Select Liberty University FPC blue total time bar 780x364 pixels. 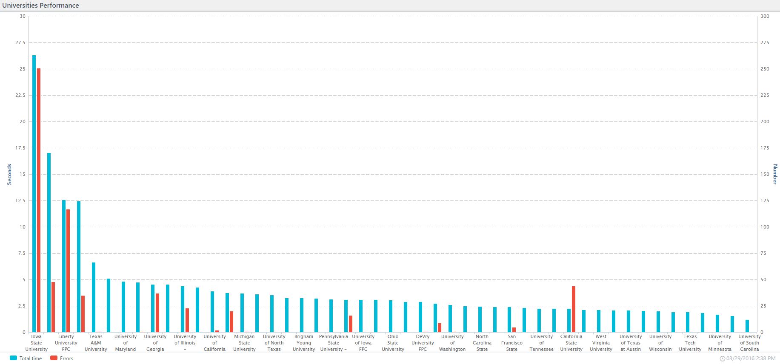pos(64,266)
